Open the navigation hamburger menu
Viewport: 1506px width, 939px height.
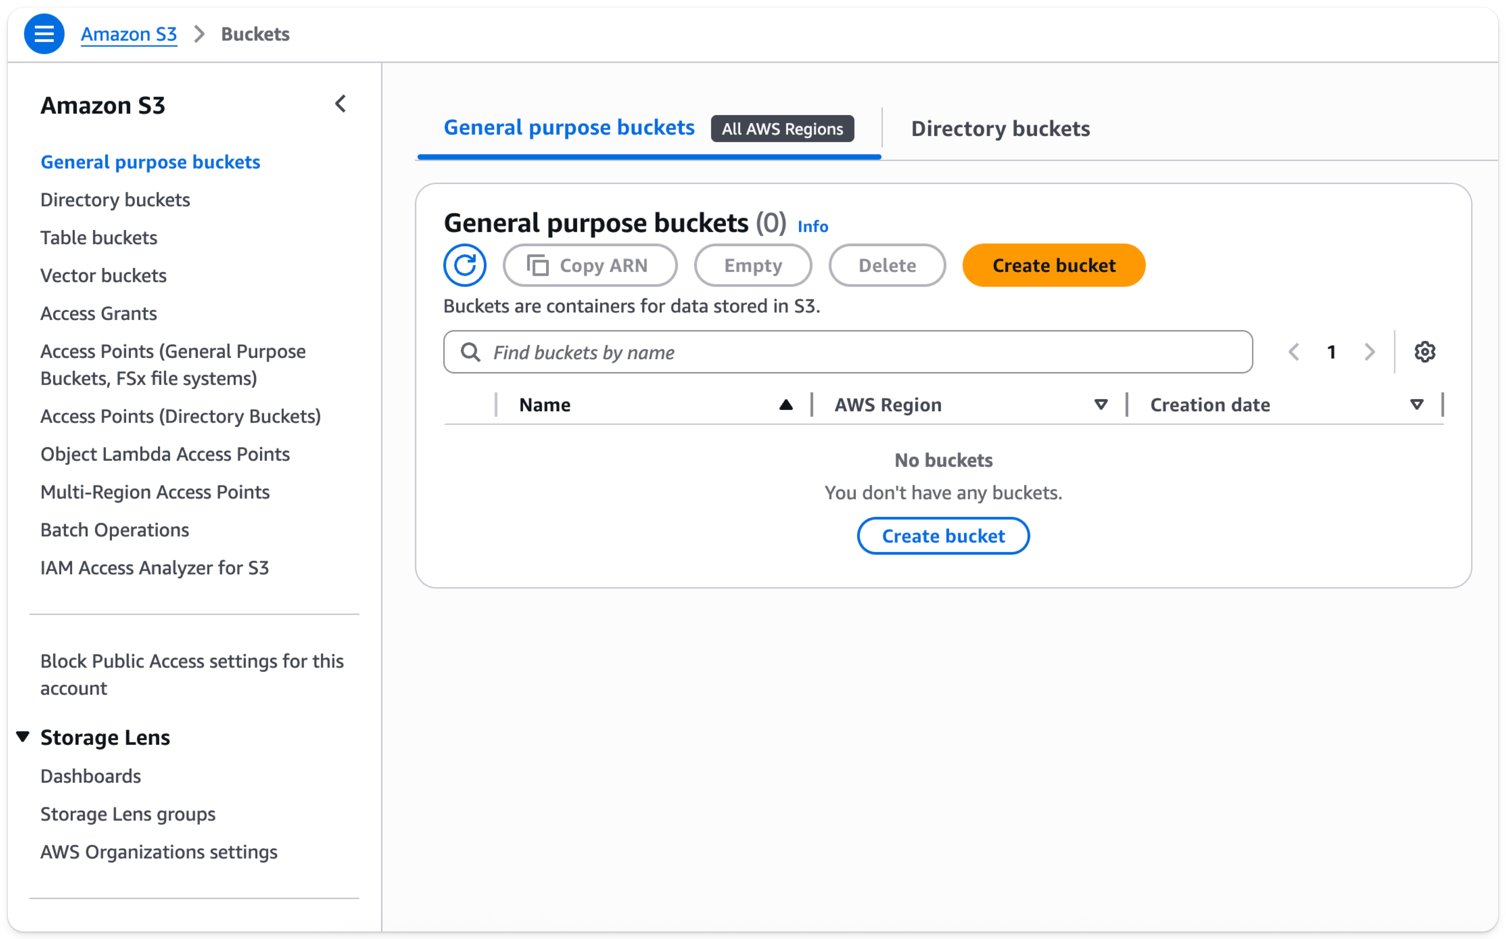point(44,34)
